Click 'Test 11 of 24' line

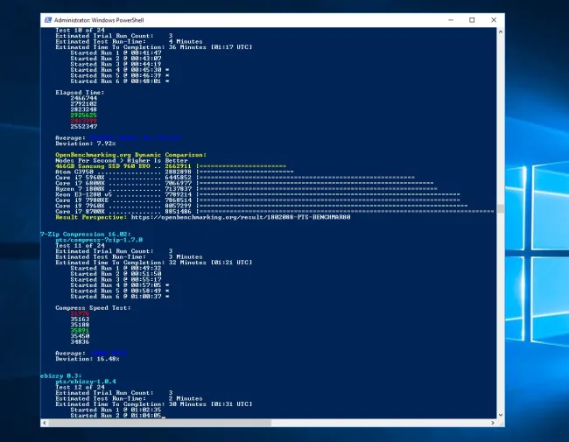(80, 245)
